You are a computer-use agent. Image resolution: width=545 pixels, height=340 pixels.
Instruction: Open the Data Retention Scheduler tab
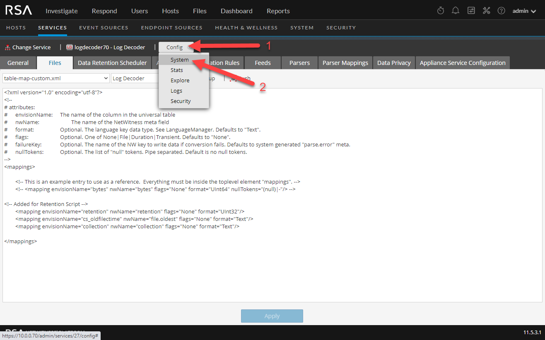click(112, 63)
